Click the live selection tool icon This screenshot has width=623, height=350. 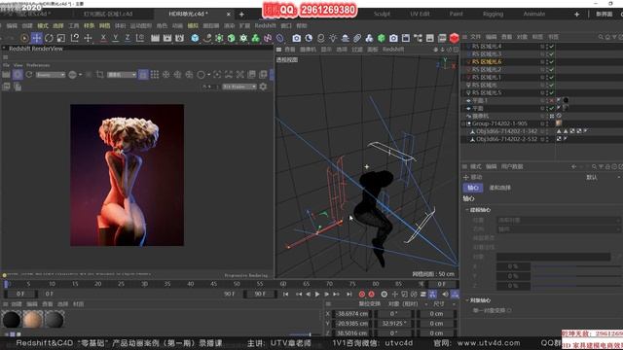(24, 38)
